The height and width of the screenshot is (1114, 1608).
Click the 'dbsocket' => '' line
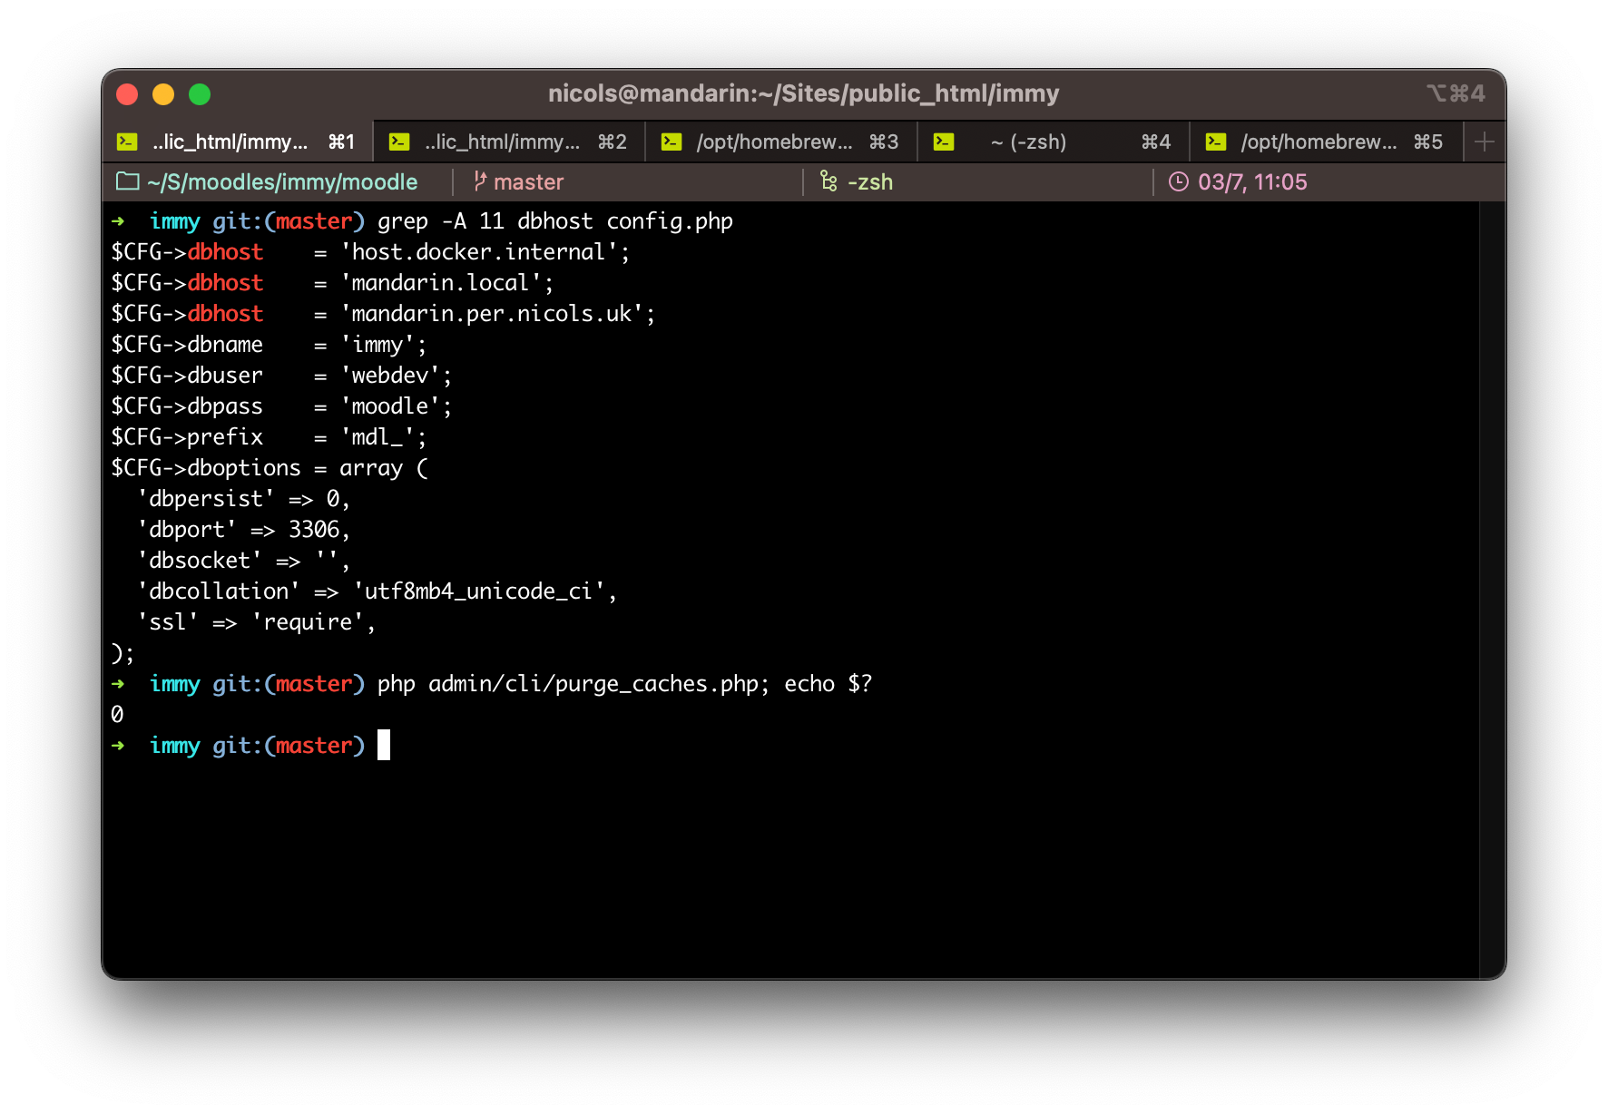point(243,561)
